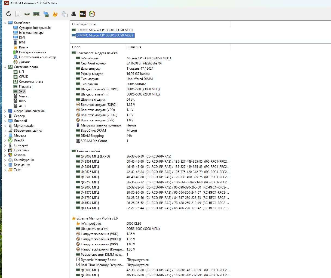
Task: Select Портативний комп'ютер tree item
Action: [37, 57]
